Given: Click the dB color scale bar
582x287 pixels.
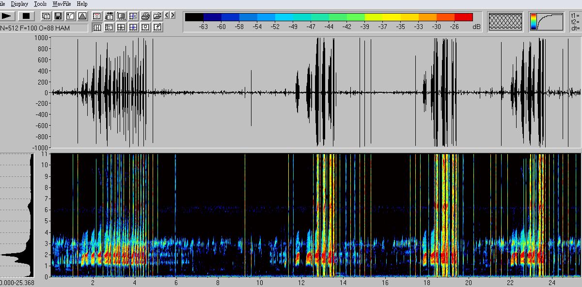Looking at the screenshot, I should 329,17.
